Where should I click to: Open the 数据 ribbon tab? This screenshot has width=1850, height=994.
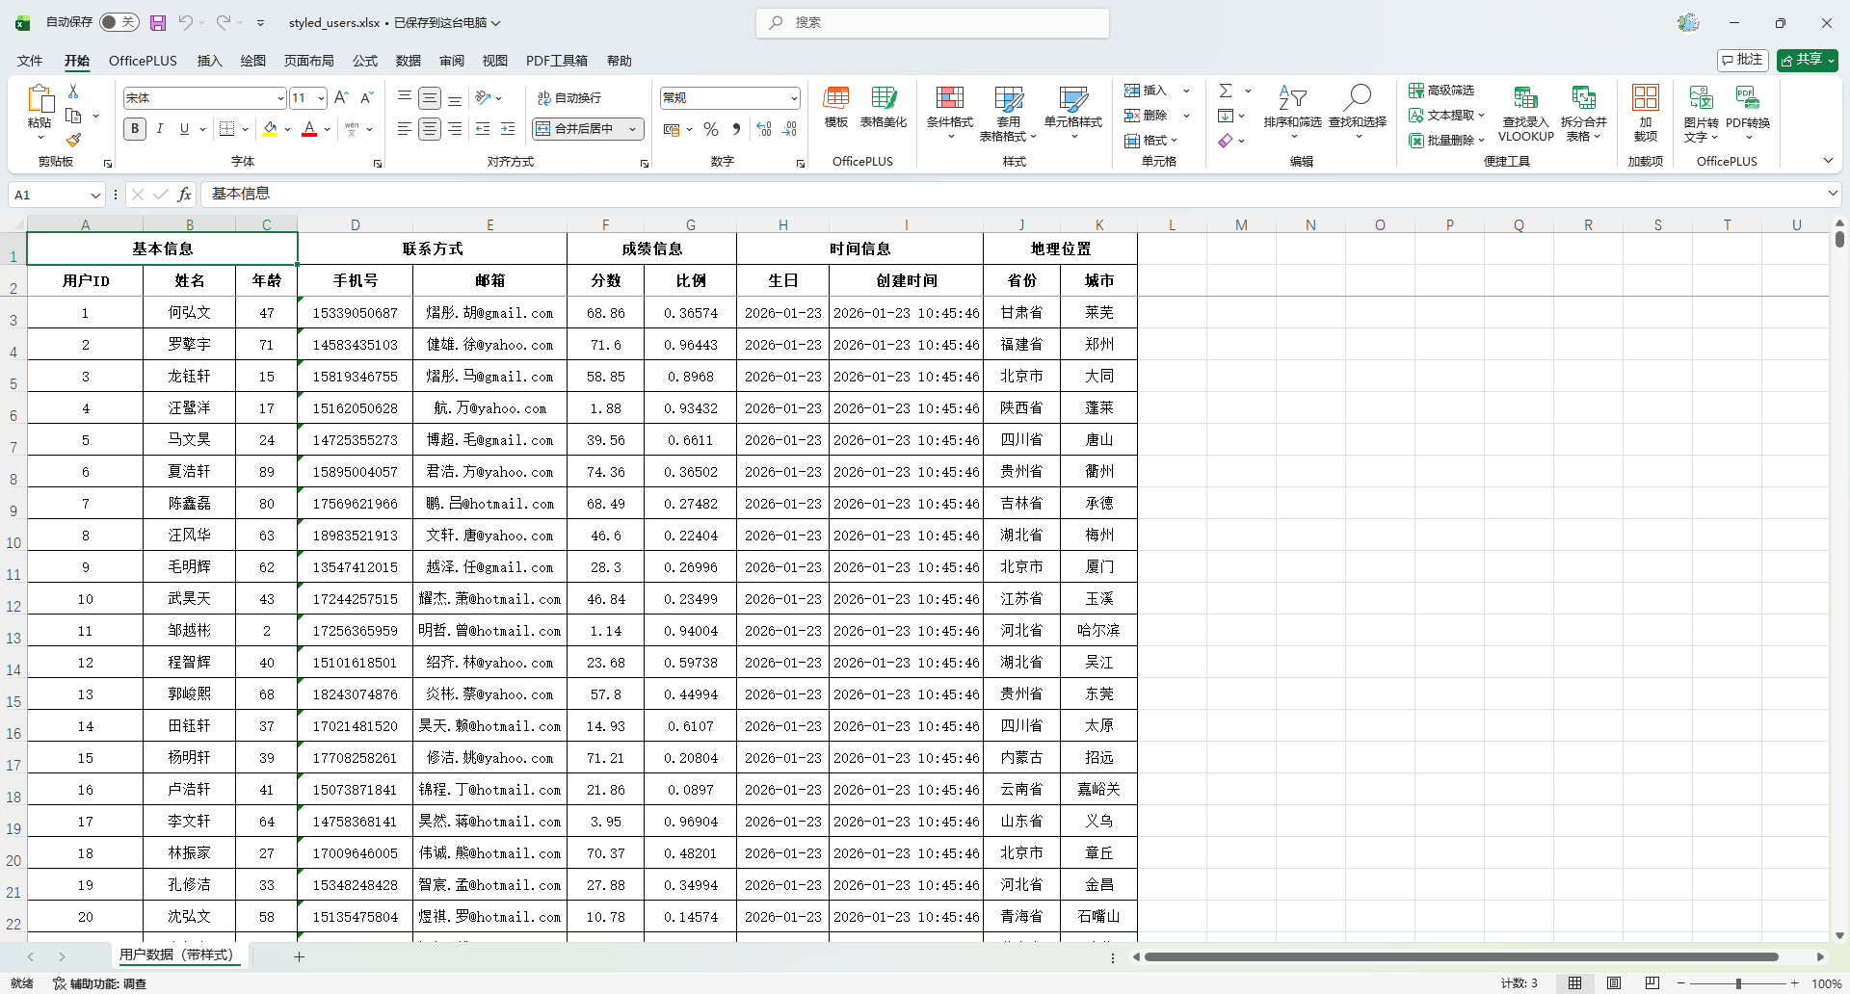(x=409, y=61)
